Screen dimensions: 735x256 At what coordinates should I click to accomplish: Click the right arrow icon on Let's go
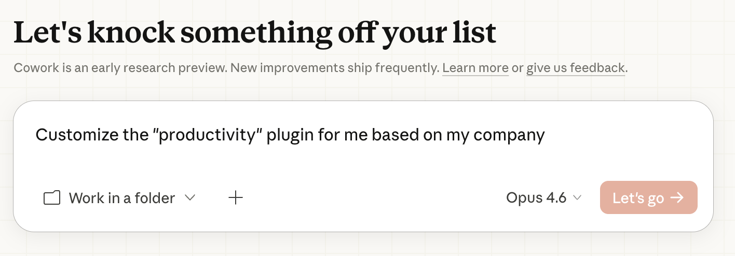pos(676,197)
